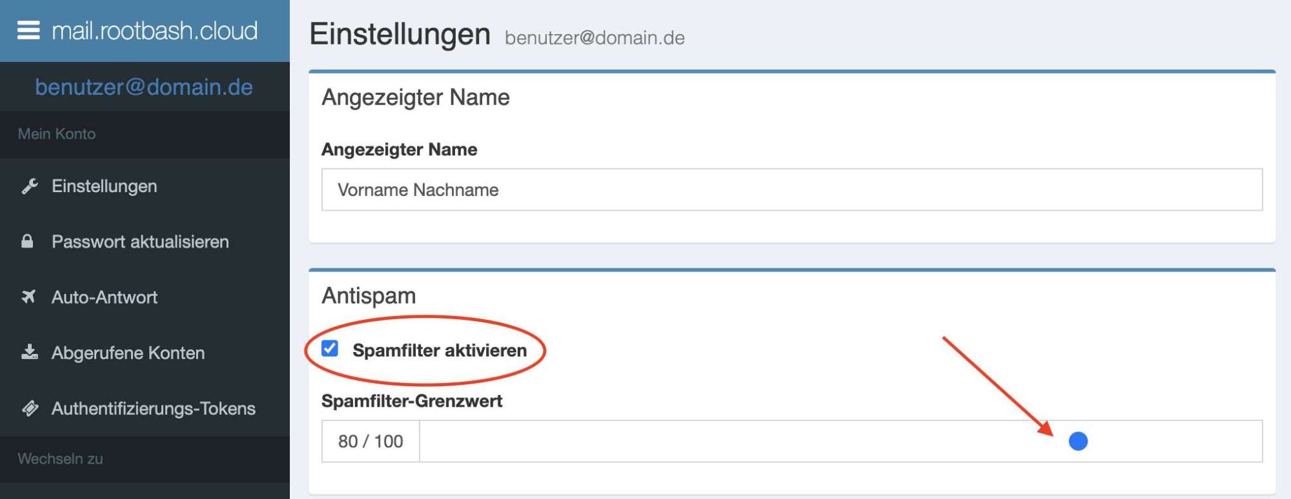1291x499 pixels.
Task: Click the ticket icon for Authentifizierungs-Tokens
Action: click(x=30, y=408)
